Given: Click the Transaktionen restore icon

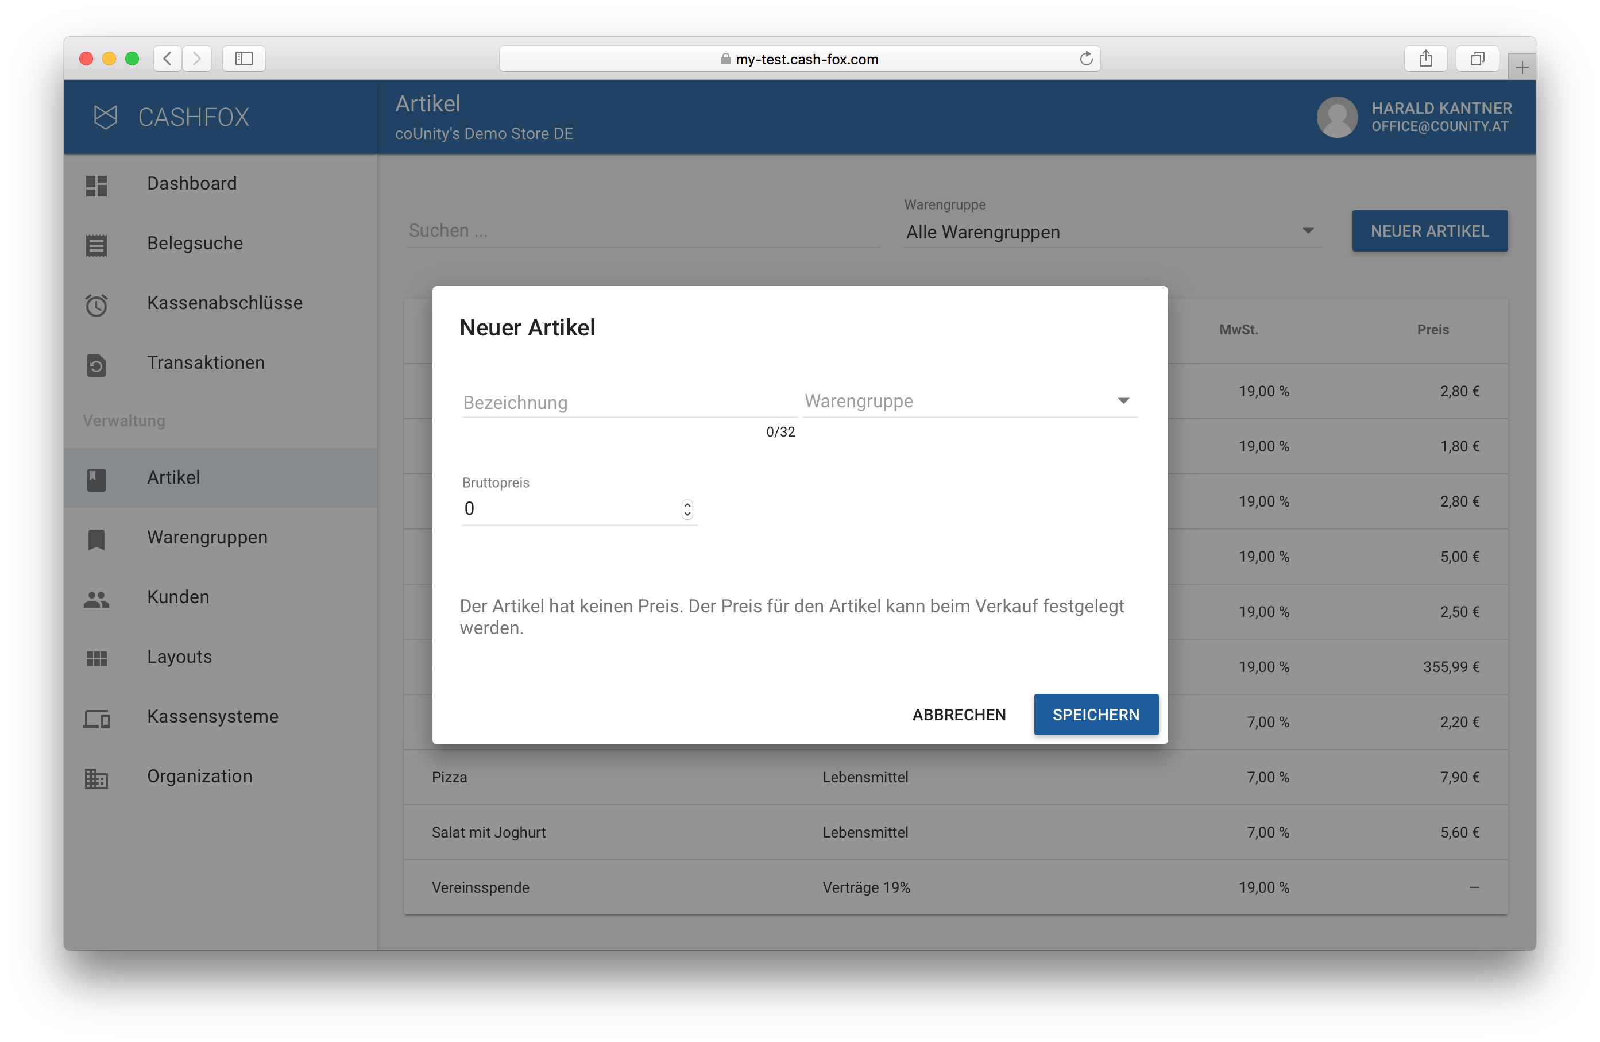Looking at the screenshot, I should pyautogui.click(x=96, y=365).
